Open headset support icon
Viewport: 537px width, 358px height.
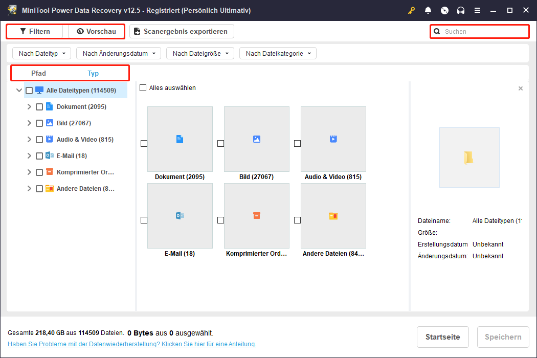[x=461, y=10]
